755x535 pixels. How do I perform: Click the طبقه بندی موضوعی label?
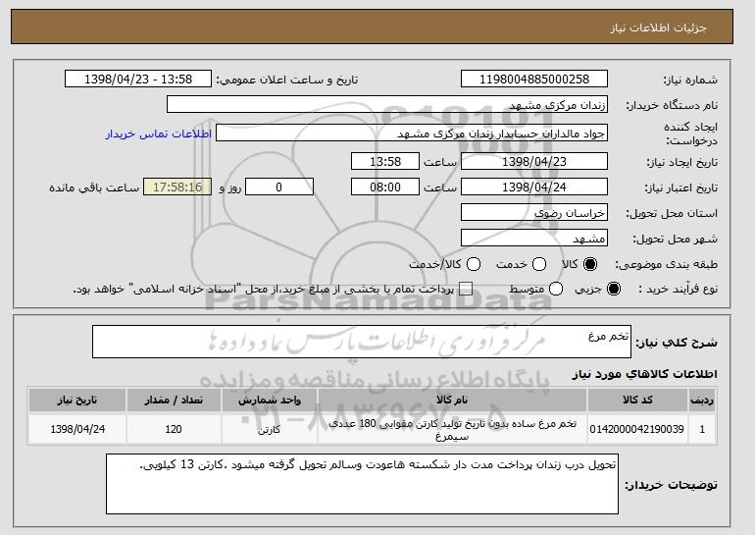tap(666, 264)
